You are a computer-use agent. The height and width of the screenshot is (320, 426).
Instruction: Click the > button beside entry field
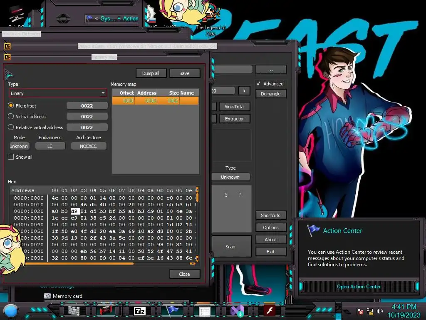[x=244, y=91]
